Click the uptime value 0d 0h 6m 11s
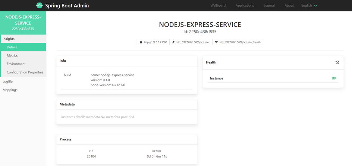Viewport: 352px width, 166px height. tap(157, 156)
